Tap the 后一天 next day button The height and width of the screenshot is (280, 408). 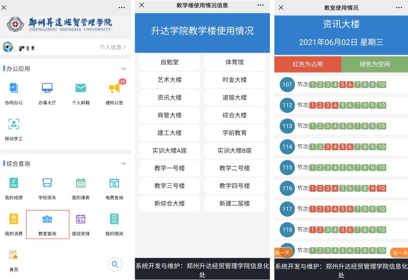399,252
